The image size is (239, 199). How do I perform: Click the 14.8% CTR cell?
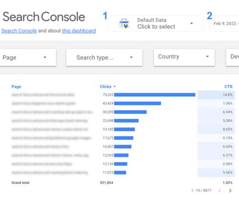tap(216, 95)
